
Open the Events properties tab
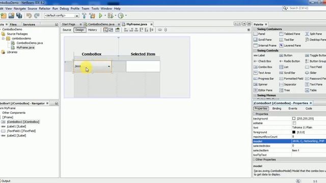(293, 108)
